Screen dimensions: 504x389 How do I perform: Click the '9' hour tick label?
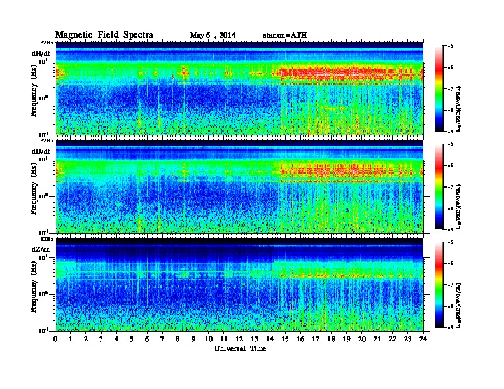(193, 339)
